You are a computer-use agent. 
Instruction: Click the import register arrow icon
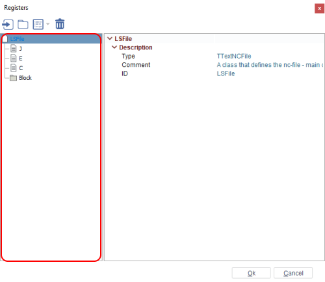8,24
